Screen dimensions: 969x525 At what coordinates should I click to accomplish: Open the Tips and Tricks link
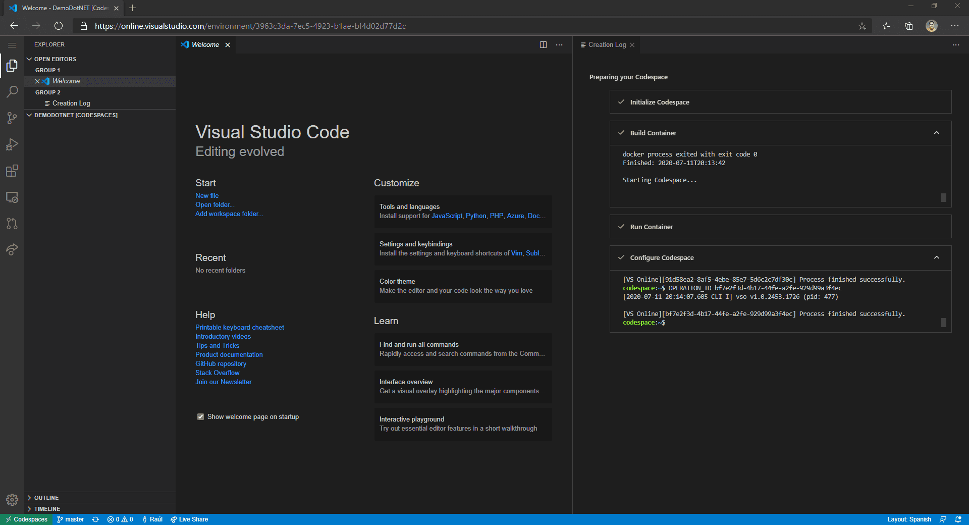click(217, 346)
